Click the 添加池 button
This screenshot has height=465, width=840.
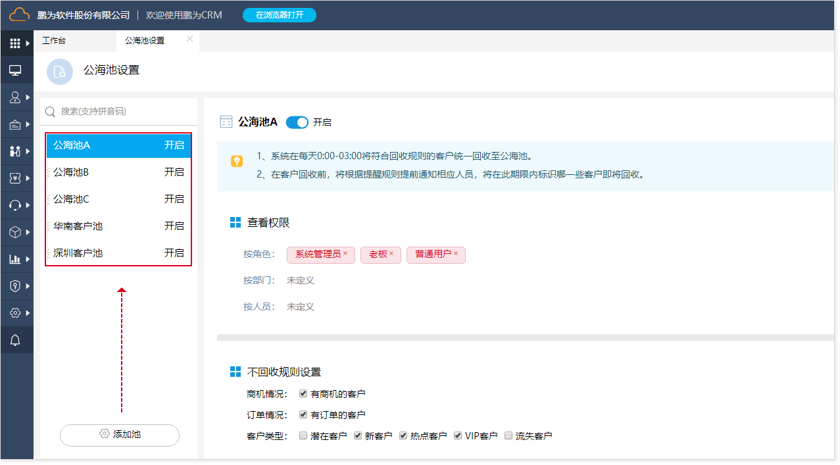[119, 435]
